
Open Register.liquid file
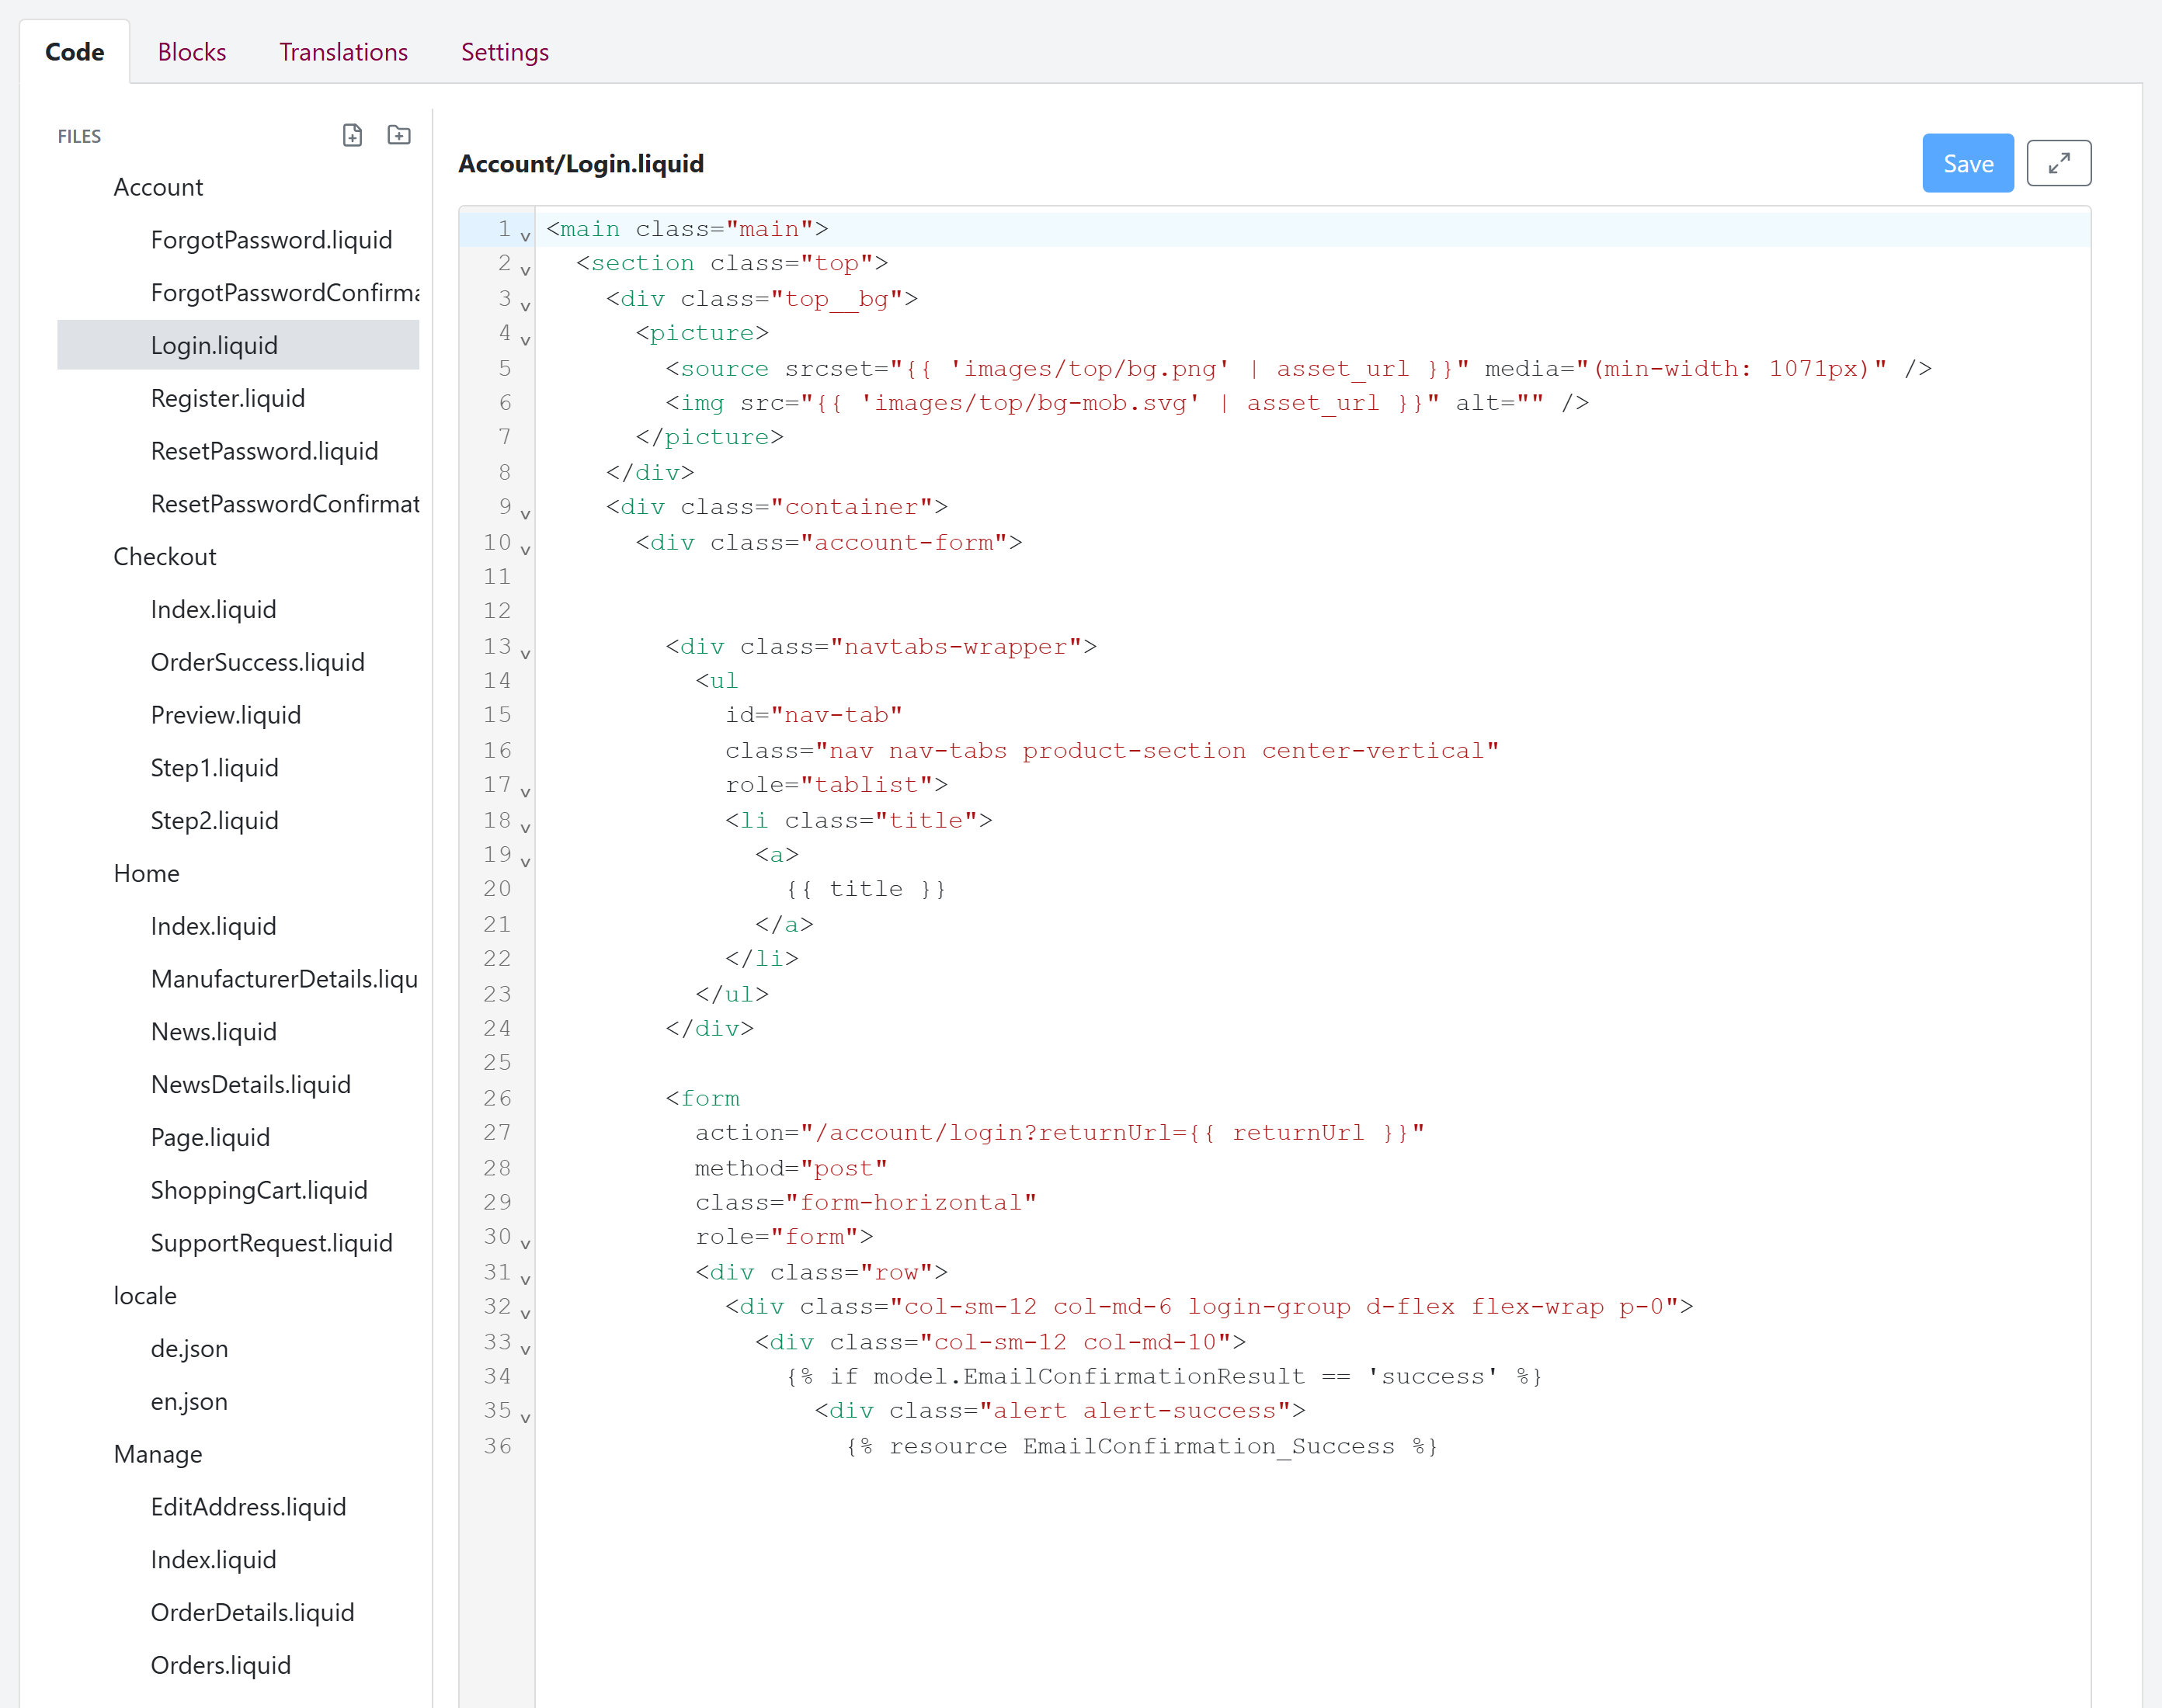coord(227,398)
